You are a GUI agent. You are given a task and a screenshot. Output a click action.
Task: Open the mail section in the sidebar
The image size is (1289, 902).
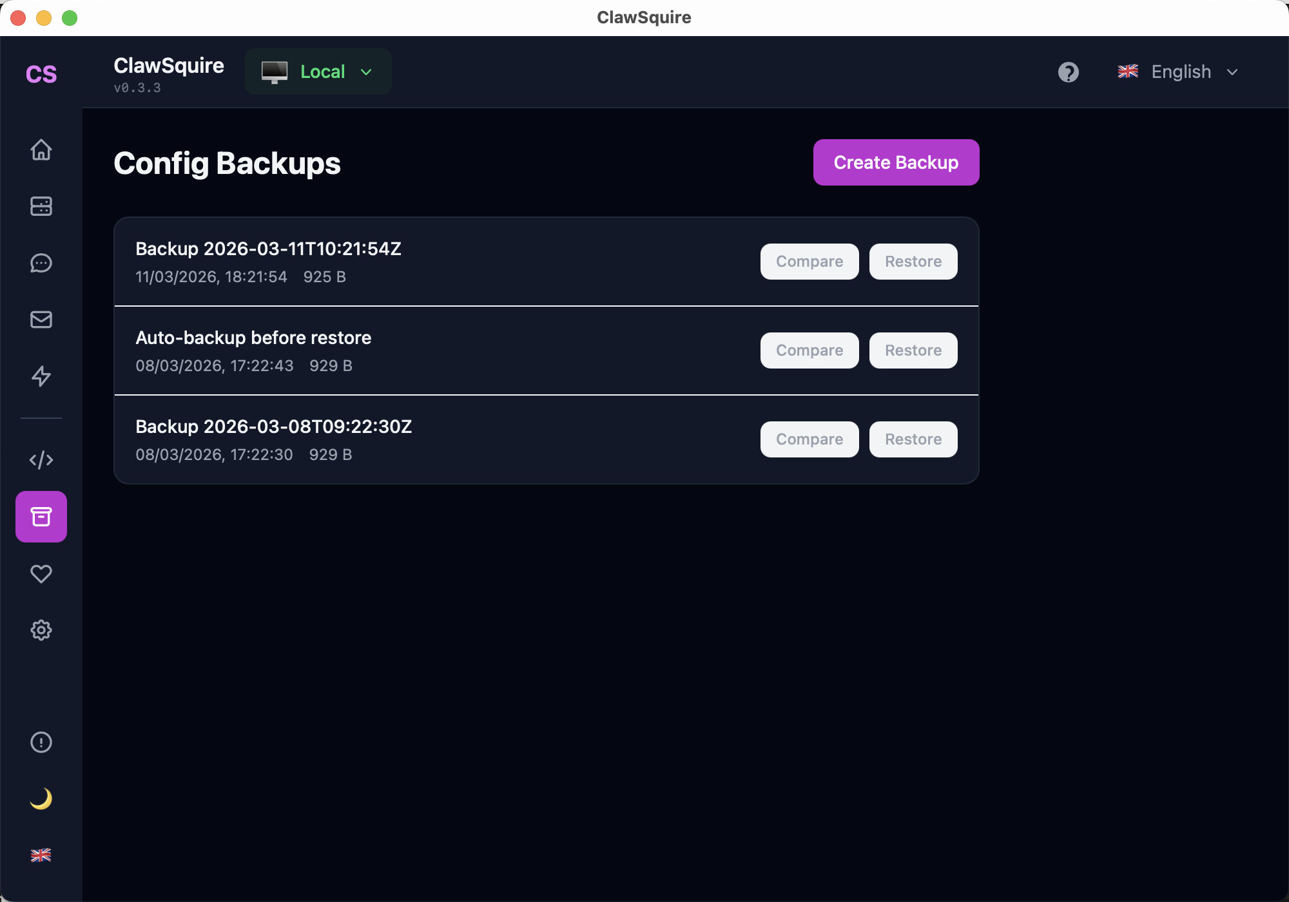(x=41, y=320)
